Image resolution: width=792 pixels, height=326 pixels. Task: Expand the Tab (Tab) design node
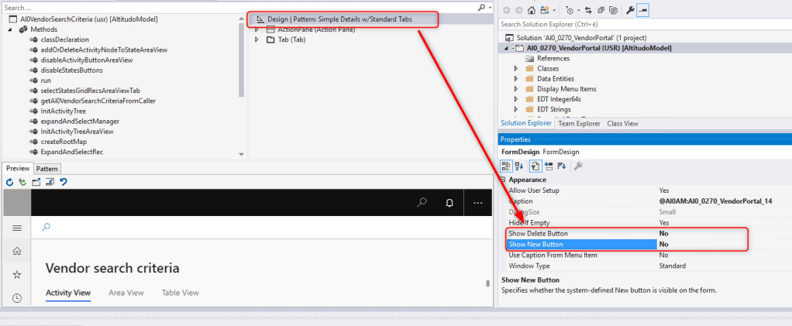(257, 39)
